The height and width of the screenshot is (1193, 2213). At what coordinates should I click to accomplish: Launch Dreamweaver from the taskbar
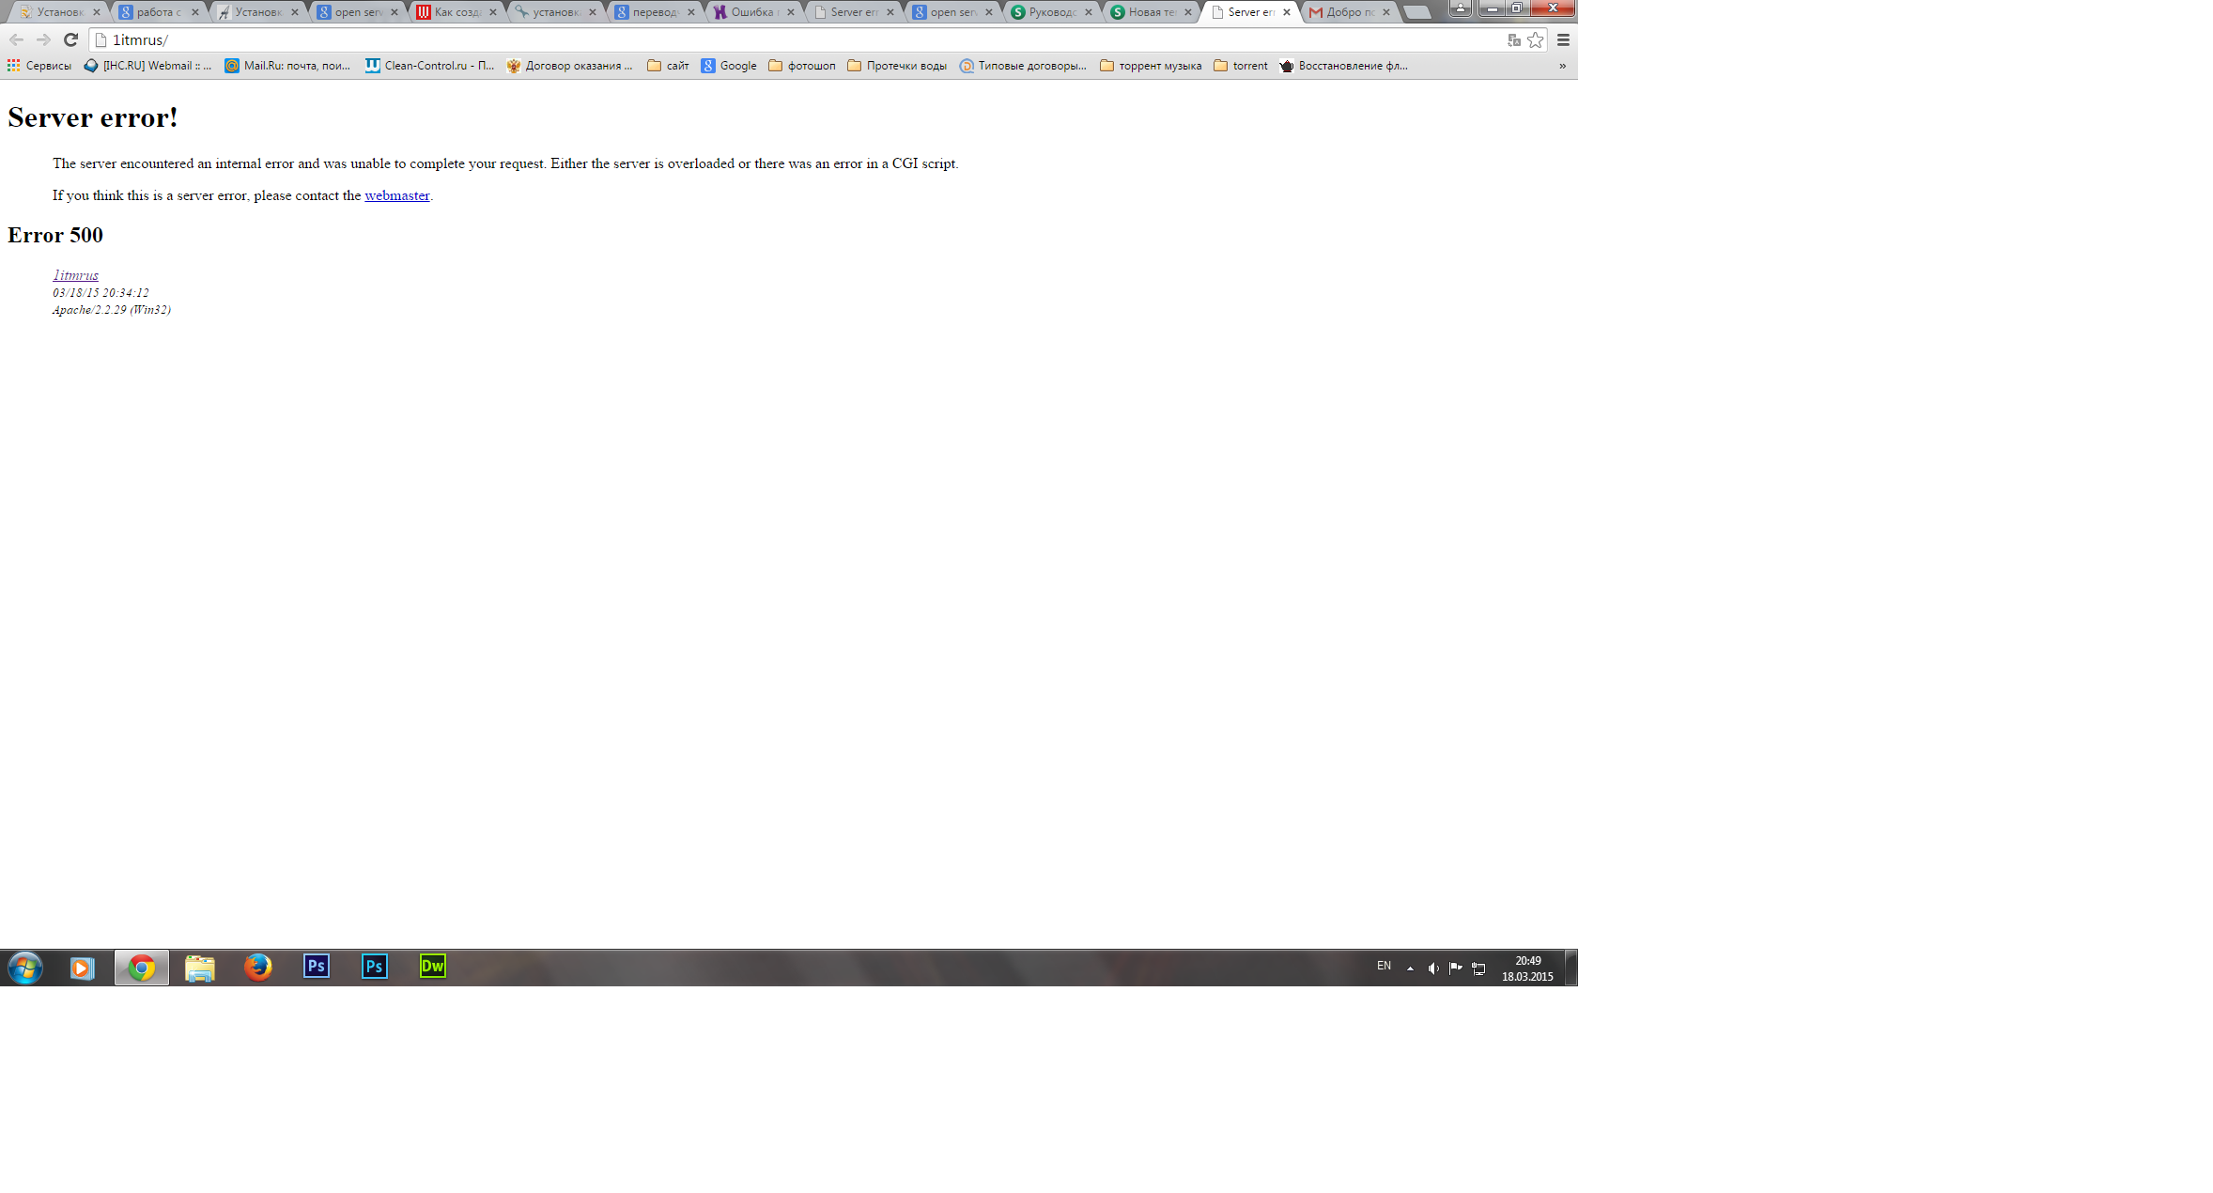[432, 967]
